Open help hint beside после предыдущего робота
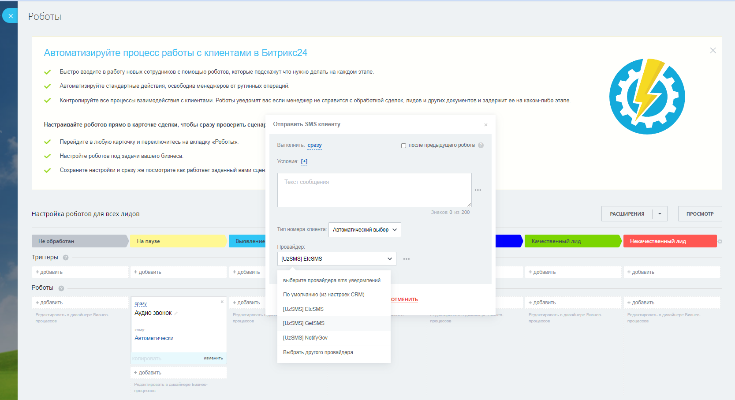Image resolution: width=735 pixels, height=400 pixels. point(481,145)
